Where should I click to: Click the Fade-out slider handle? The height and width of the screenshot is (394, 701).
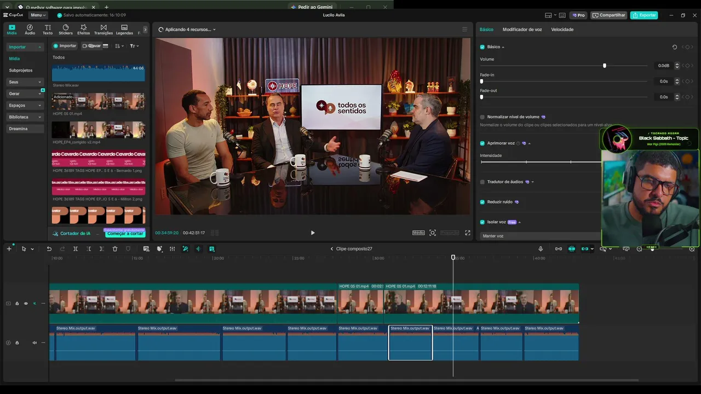481,97
